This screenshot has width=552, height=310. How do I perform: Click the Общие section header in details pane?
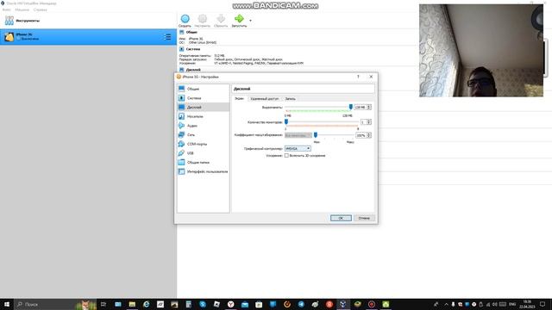[191, 33]
